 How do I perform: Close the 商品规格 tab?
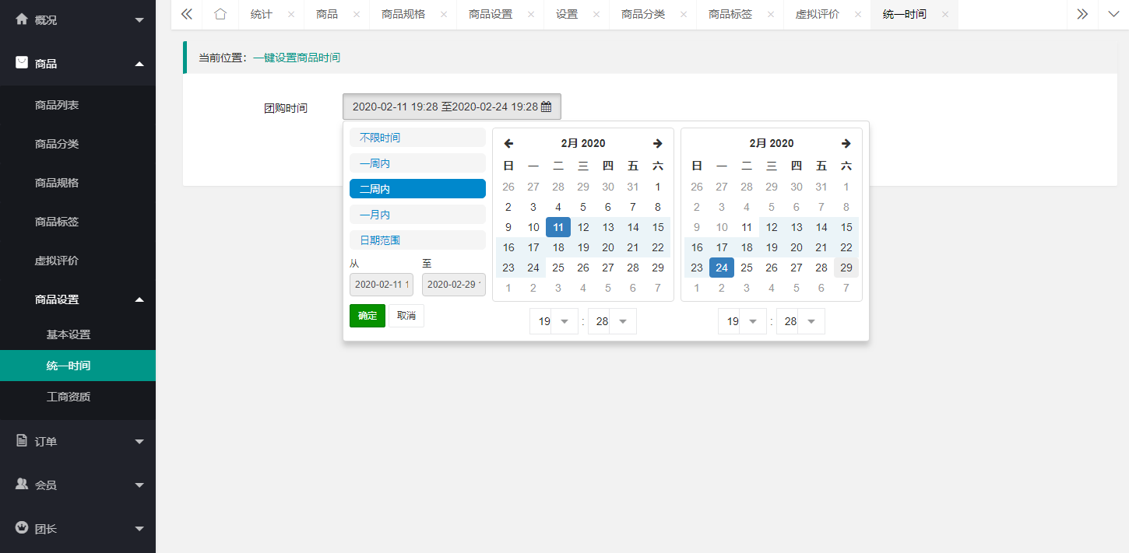443,15
